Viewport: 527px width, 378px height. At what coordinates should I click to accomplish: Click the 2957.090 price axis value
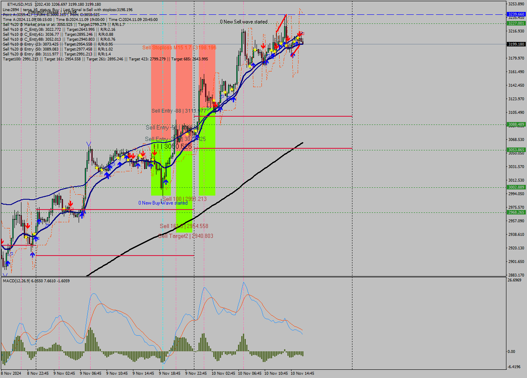tap(516, 221)
